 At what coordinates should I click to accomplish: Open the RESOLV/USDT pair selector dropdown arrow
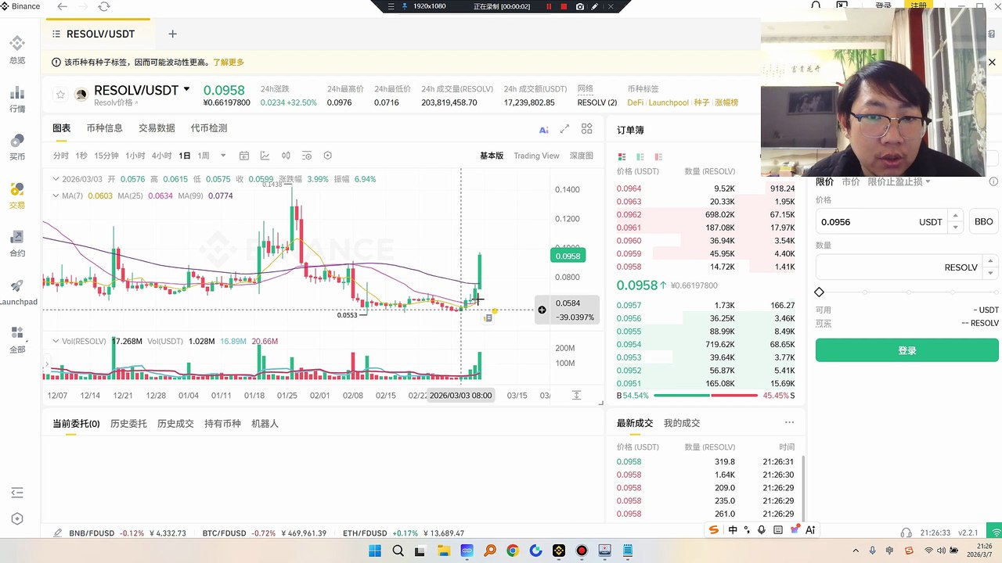click(x=186, y=90)
